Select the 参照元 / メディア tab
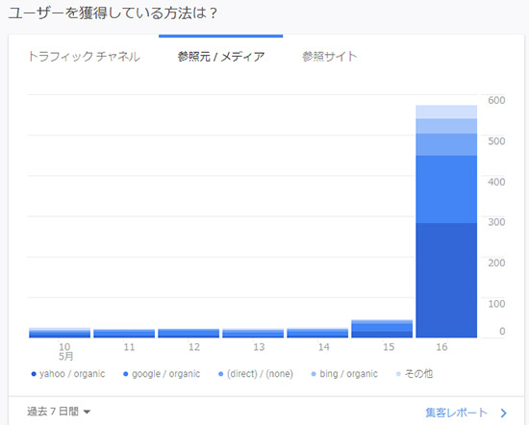This screenshot has width=529, height=425. pos(221,57)
